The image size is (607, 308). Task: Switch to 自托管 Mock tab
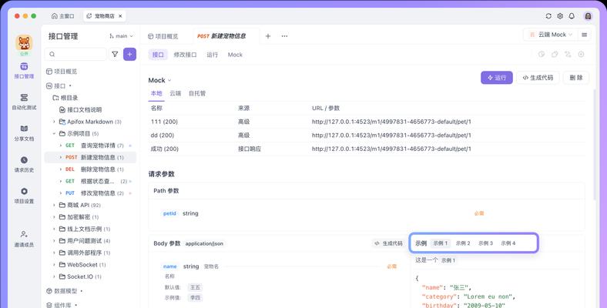coord(197,93)
